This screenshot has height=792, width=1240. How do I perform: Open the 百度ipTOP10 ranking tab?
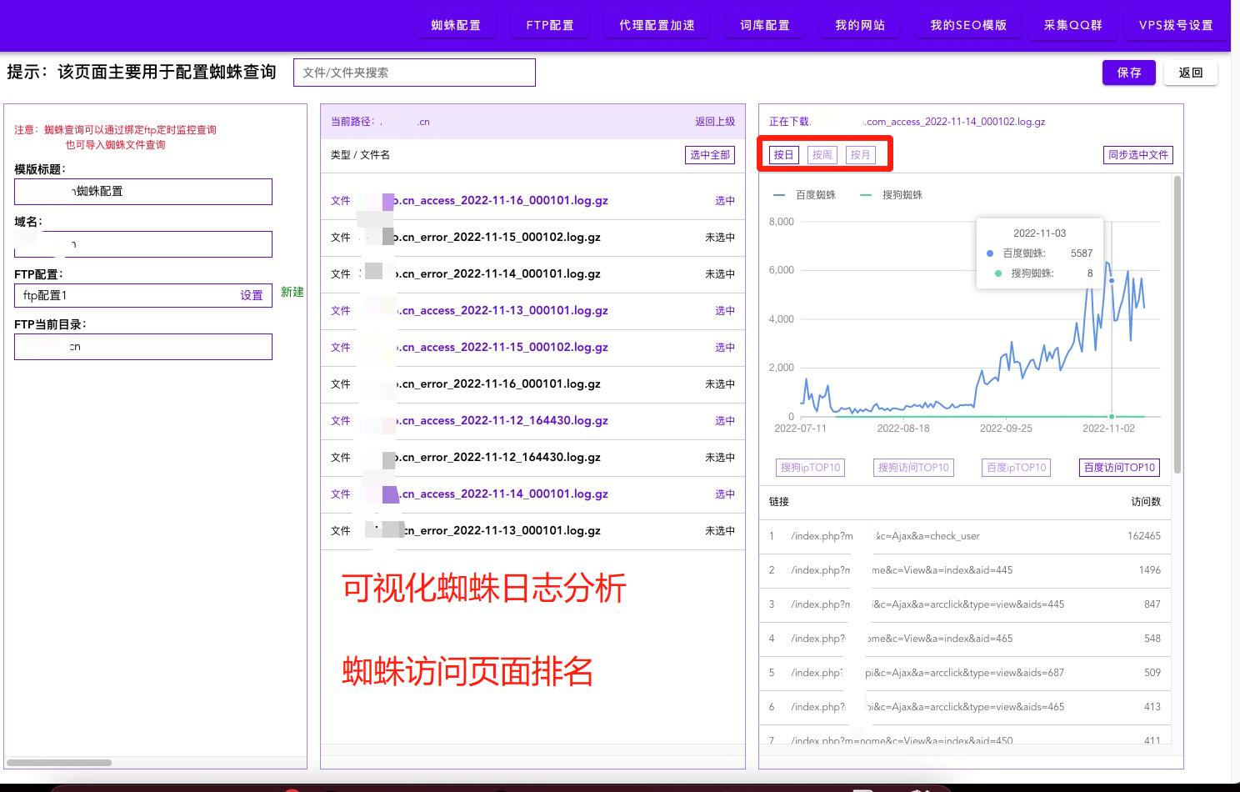point(1016,467)
